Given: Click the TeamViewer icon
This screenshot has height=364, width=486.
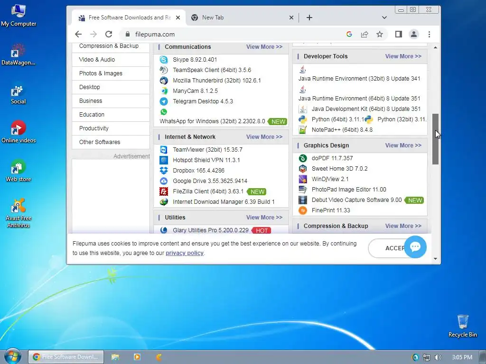Looking at the screenshot, I should 164,150.
